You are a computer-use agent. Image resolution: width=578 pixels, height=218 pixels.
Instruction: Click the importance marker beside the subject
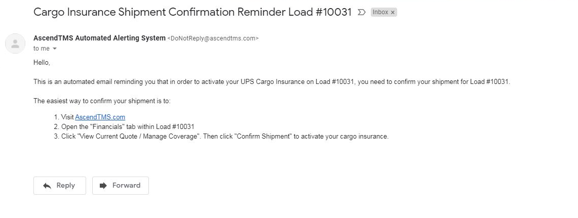point(362,12)
